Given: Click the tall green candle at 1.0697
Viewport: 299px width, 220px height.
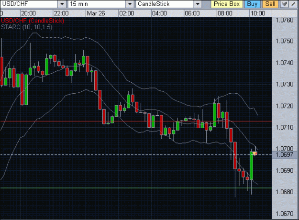Looking at the screenshot, I should (x=252, y=165).
